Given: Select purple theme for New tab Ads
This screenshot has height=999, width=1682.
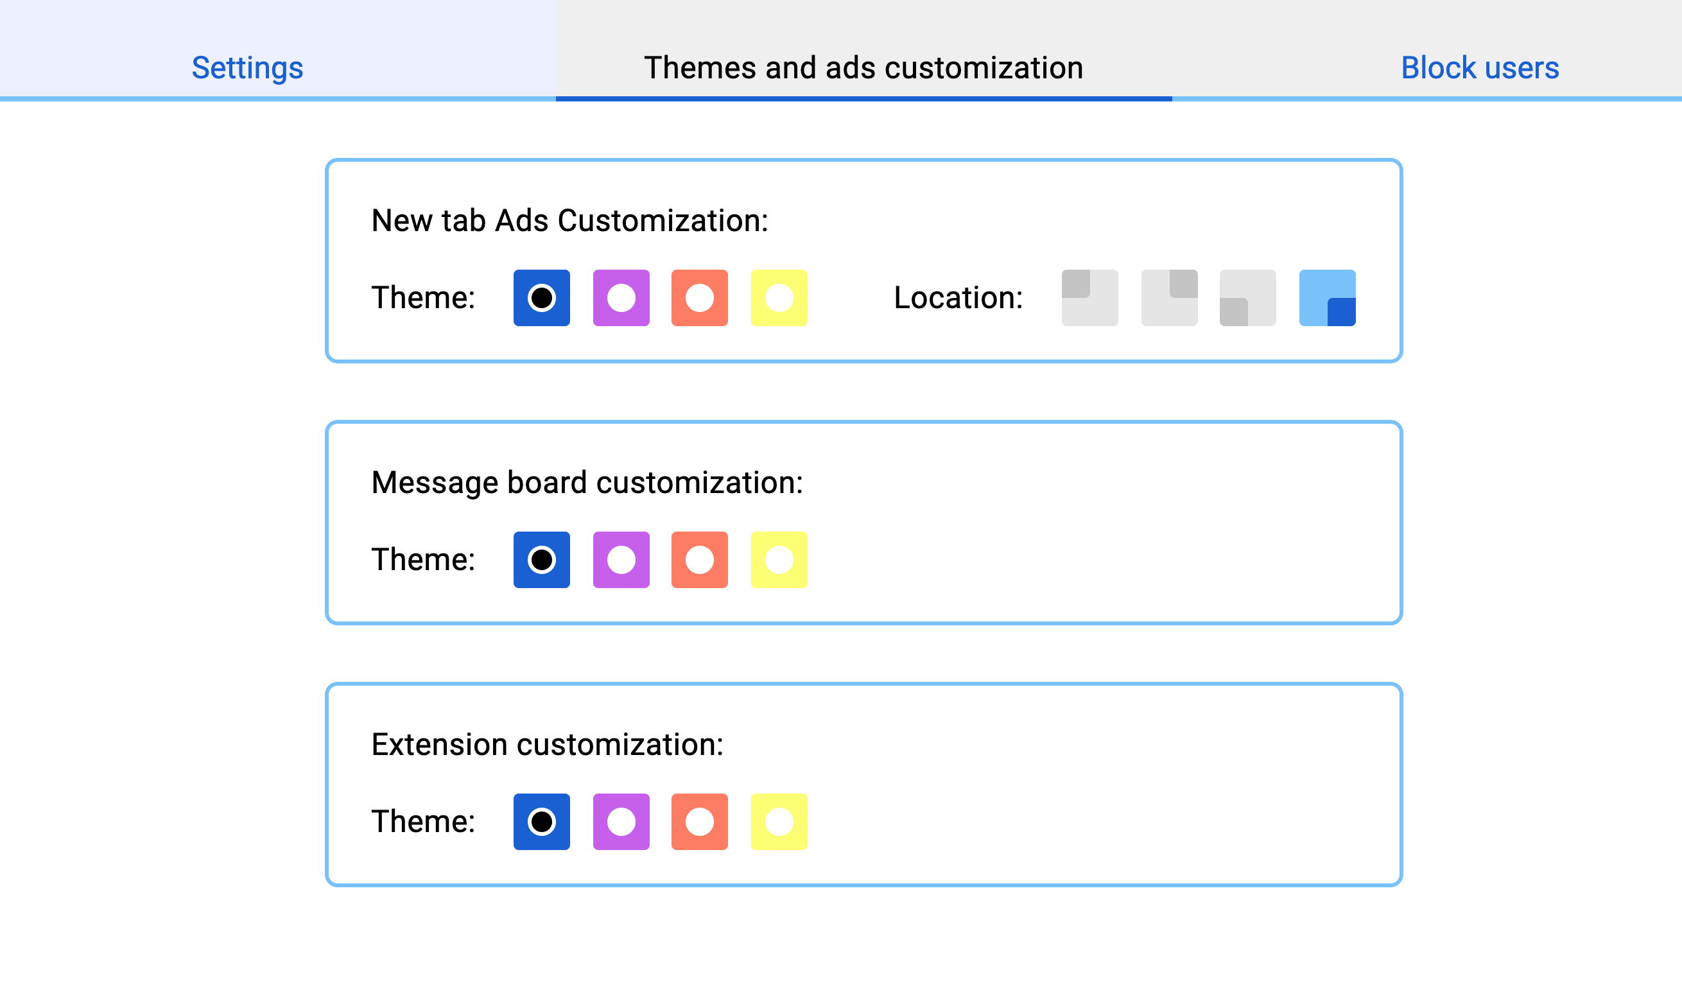Looking at the screenshot, I should (x=621, y=297).
